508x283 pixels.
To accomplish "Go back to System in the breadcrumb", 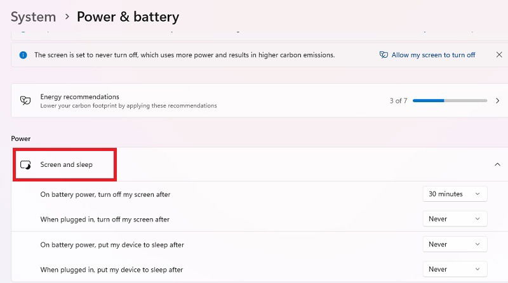I will [34, 17].
